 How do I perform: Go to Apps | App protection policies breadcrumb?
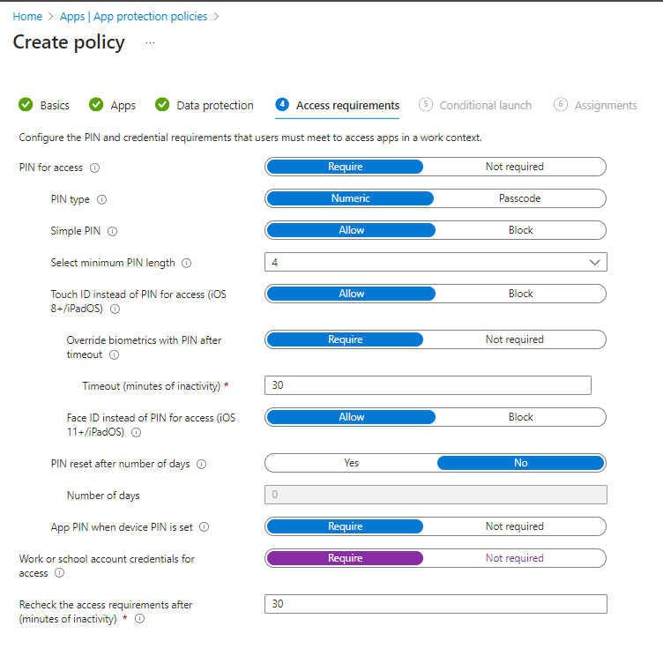pyautogui.click(x=133, y=16)
